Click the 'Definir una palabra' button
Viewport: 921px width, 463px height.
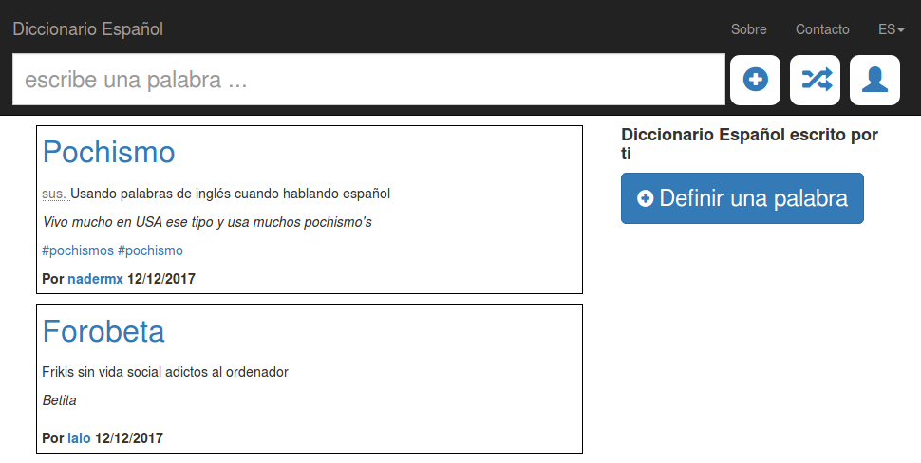(742, 198)
